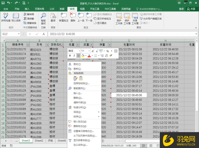Undo the last action
The width and height of the screenshot is (199, 148).
click(x=8, y=3)
